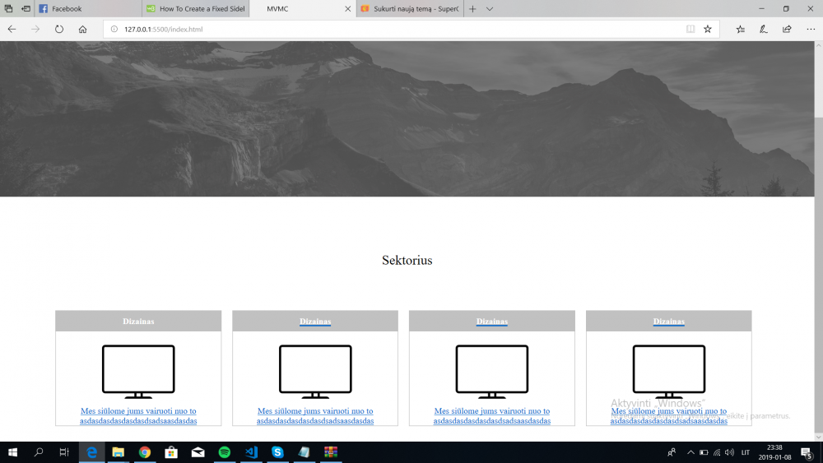Image resolution: width=823 pixels, height=463 pixels.
Task: Open the fourth Dizainas link
Action: pyautogui.click(x=668, y=322)
